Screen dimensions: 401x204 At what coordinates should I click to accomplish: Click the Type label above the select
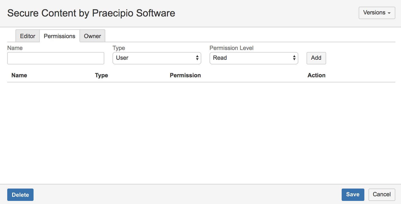(119, 48)
